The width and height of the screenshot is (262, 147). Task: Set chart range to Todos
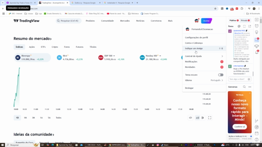(x=59, y=118)
